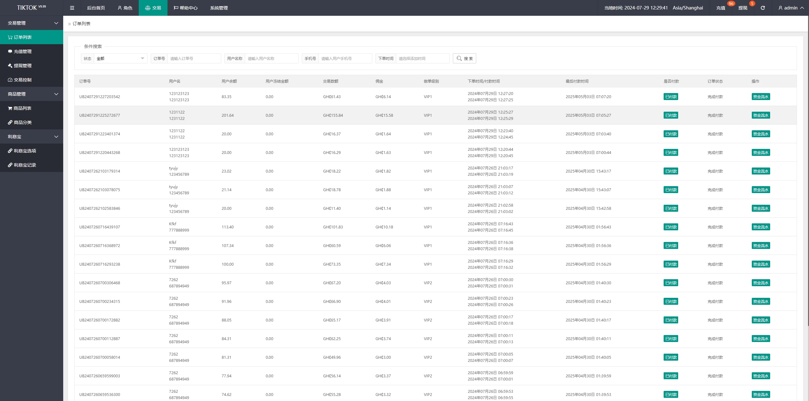Click the 搜索 search button
The height and width of the screenshot is (401, 809).
click(x=464, y=58)
